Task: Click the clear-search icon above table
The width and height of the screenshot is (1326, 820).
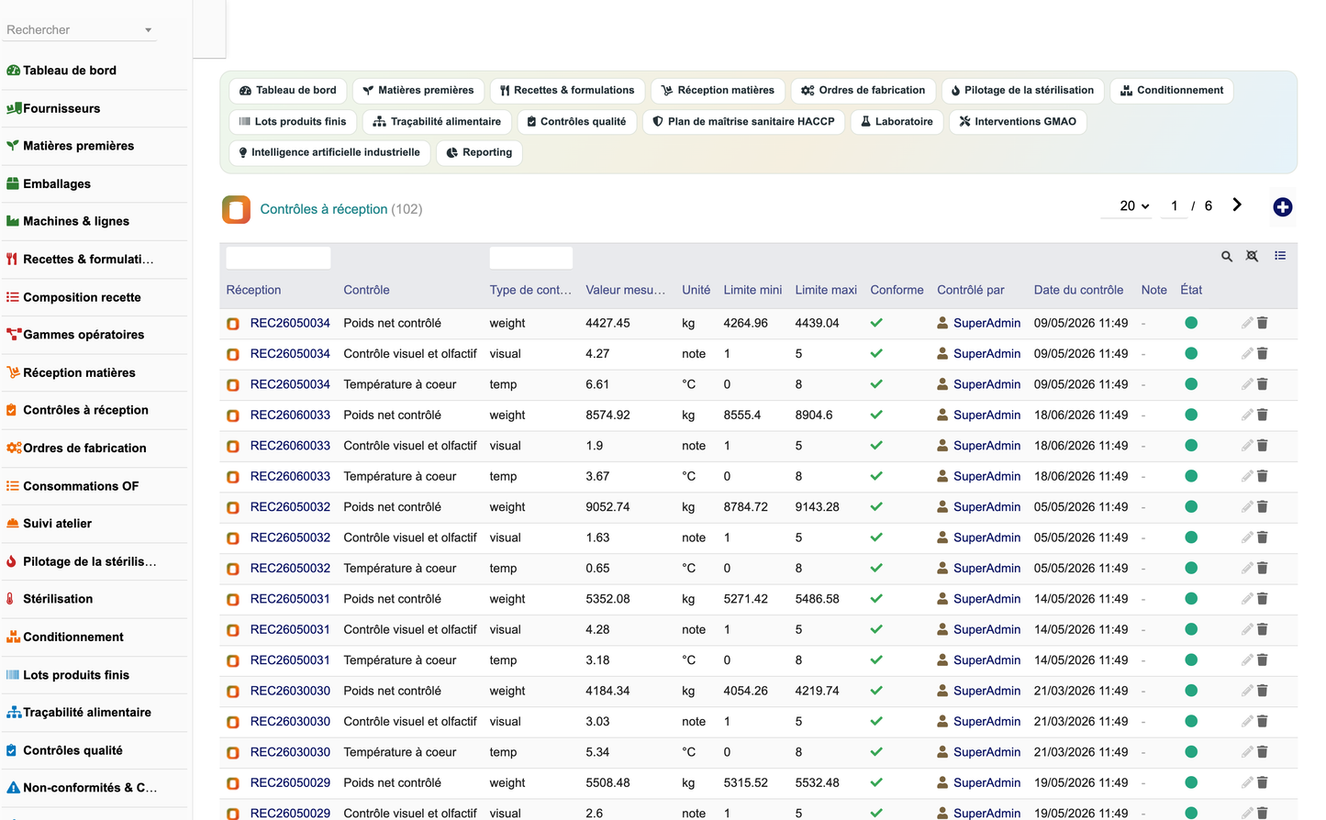Action: [x=1253, y=257]
